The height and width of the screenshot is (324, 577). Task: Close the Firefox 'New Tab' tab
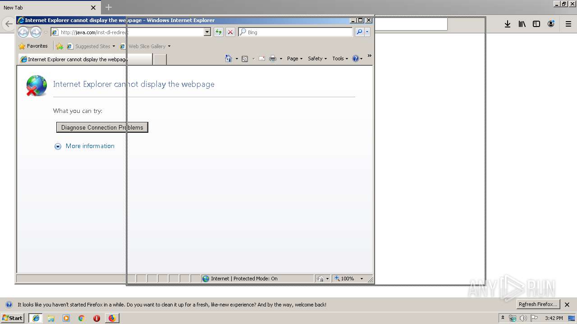click(x=93, y=8)
